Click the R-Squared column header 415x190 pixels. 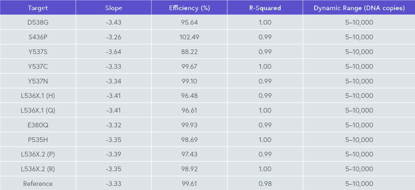click(265, 8)
